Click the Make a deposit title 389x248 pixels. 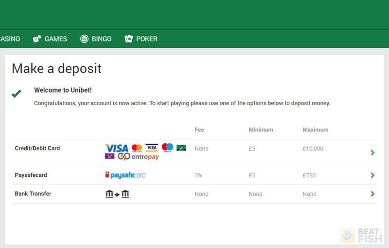click(x=56, y=69)
